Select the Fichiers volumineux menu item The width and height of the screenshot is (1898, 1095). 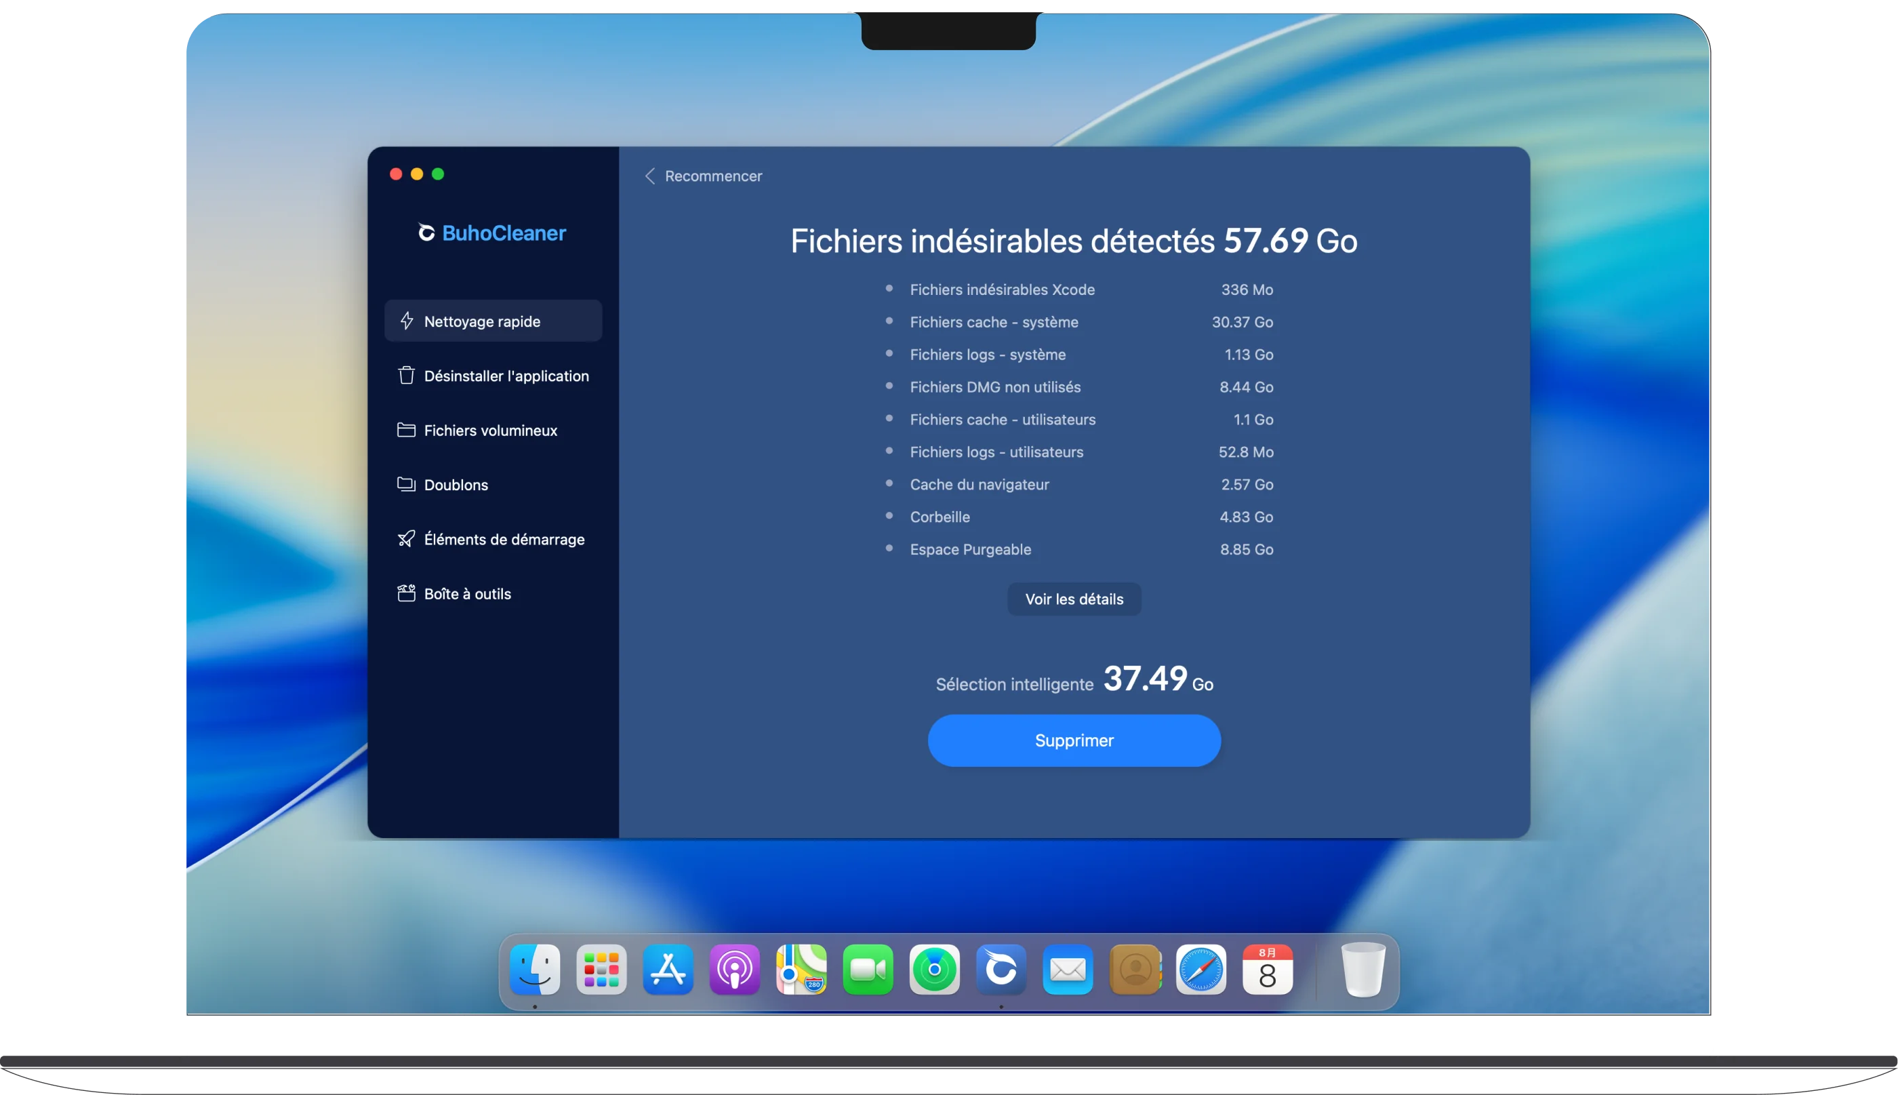pos(490,430)
